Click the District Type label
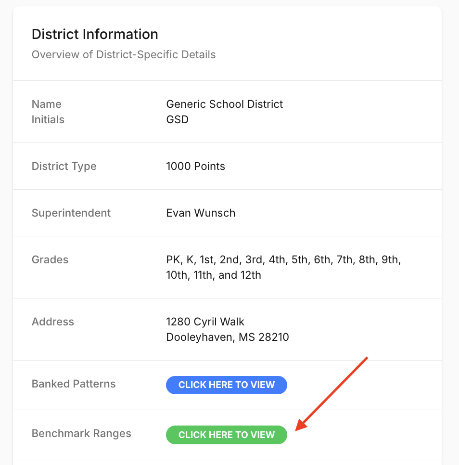Screen dimensions: 459x465 click(64, 167)
